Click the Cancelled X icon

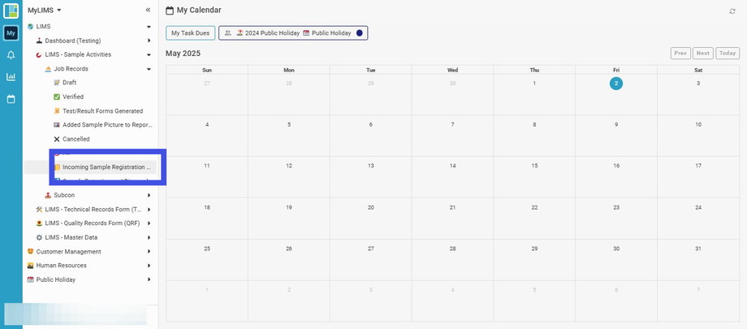tap(57, 139)
